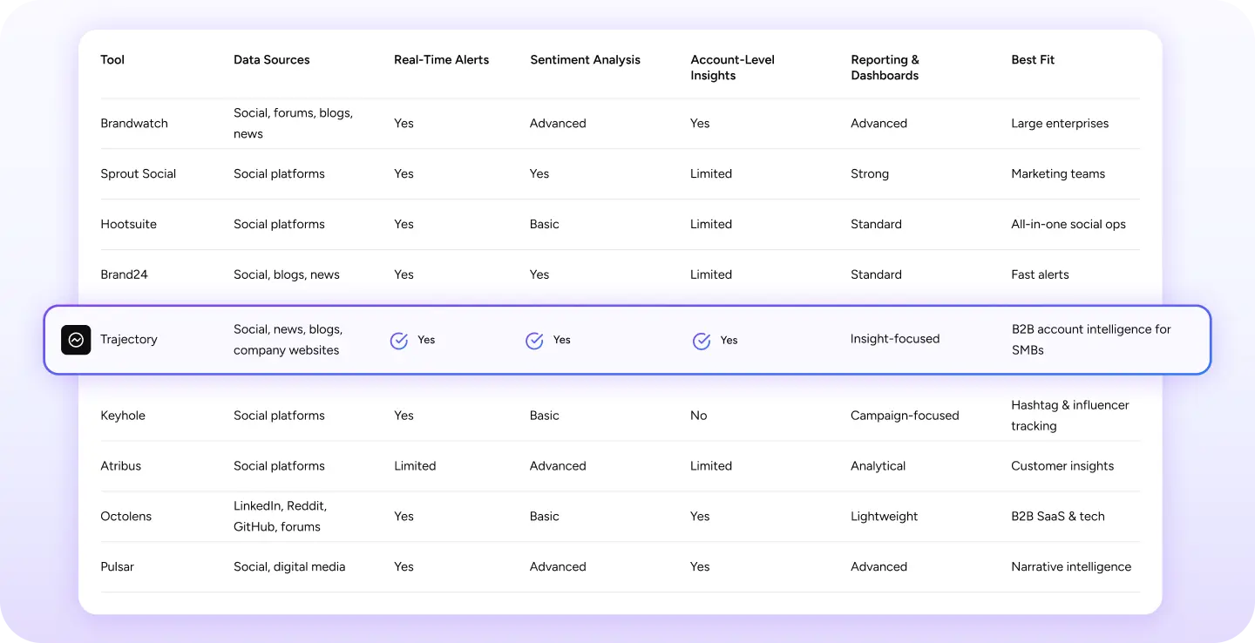1255x643 pixels.
Task: Click the "Brandwatch" tool name
Action: 134,124
